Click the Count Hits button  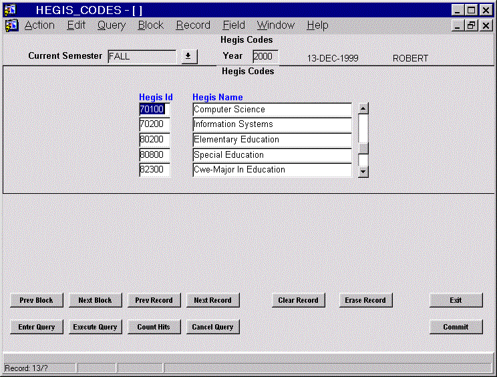pyautogui.click(x=154, y=327)
